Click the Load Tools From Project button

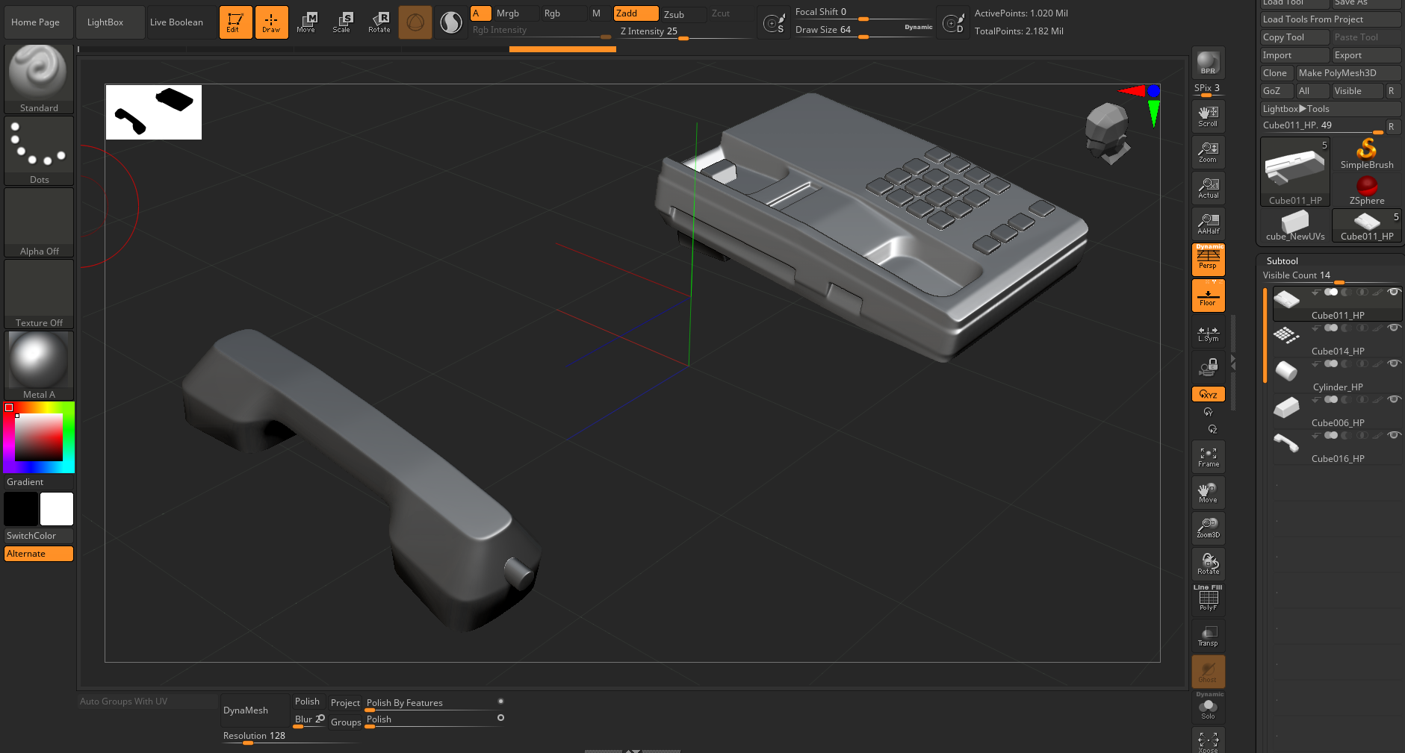[1330, 19]
